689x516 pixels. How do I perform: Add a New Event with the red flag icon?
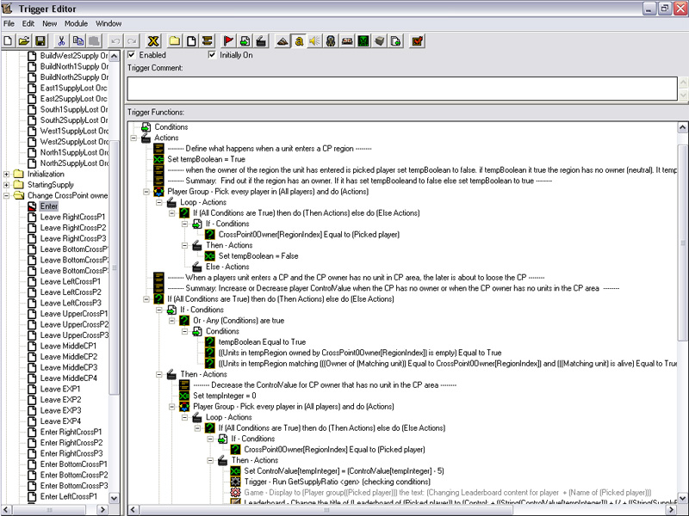228,41
